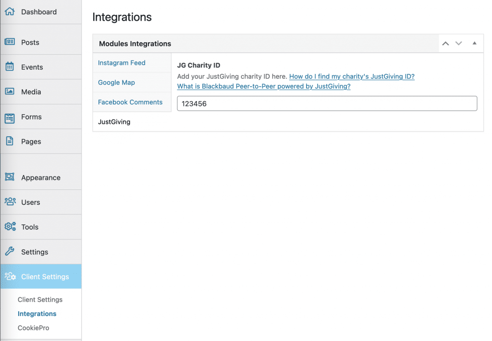Open the Posts menu item
Viewport: 492px width, 341px height.
41,42
